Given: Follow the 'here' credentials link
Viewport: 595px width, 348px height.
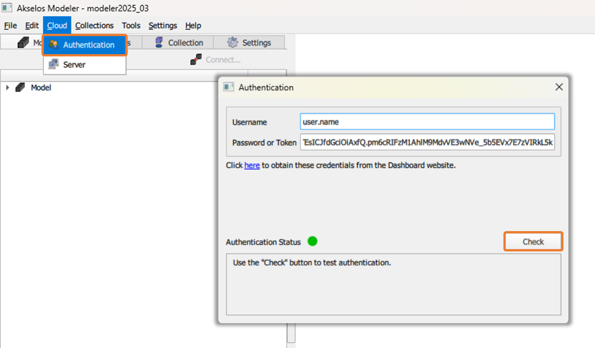Looking at the screenshot, I should point(252,165).
